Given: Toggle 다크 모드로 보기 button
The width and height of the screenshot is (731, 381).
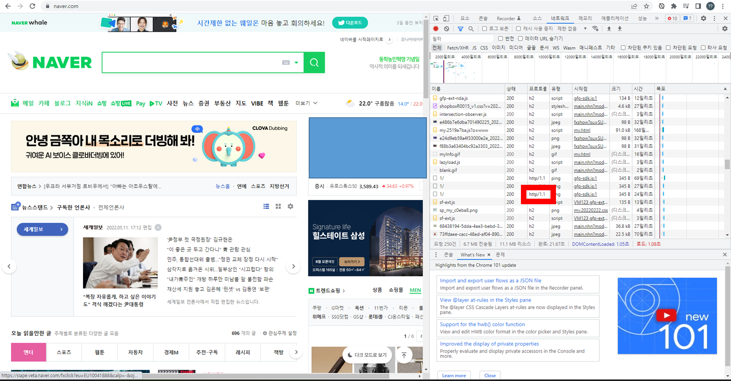Looking at the screenshot, I should pos(367,355).
